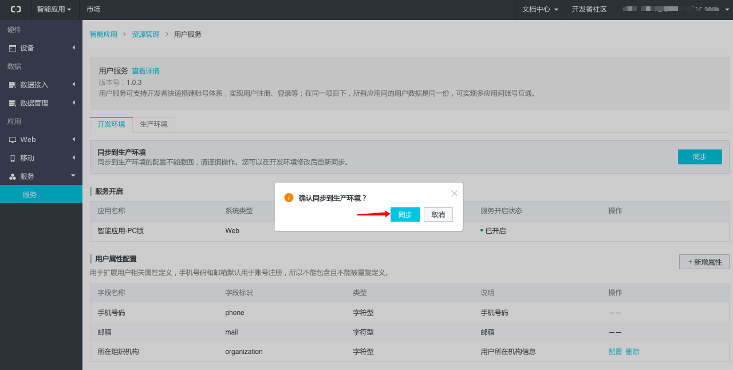The image size is (733, 370).
Task: Open the 查看详情 link
Action: pos(145,71)
